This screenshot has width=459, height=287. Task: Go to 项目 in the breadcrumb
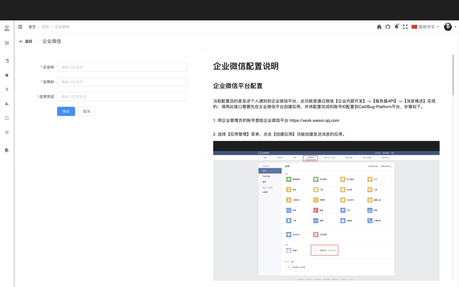click(45, 27)
